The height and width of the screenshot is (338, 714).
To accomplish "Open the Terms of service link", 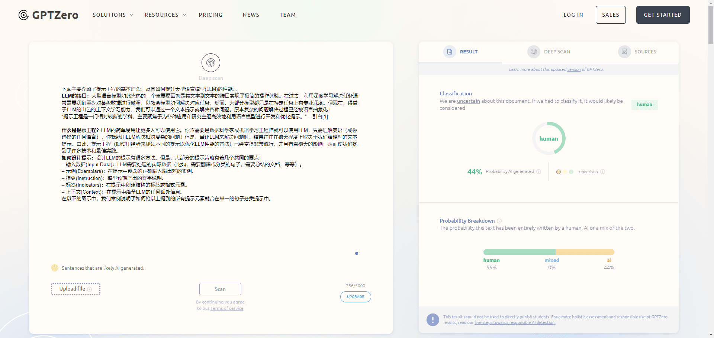I will pyautogui.click(x=227, y=308).
